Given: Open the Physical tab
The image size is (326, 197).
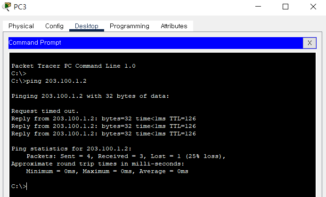Looking at the screenshot, I should point(21,26).
